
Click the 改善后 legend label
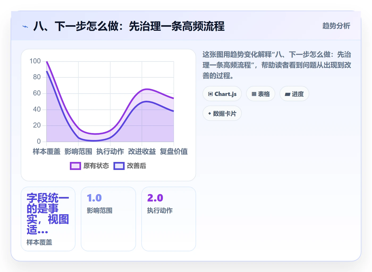pos(137,166)
